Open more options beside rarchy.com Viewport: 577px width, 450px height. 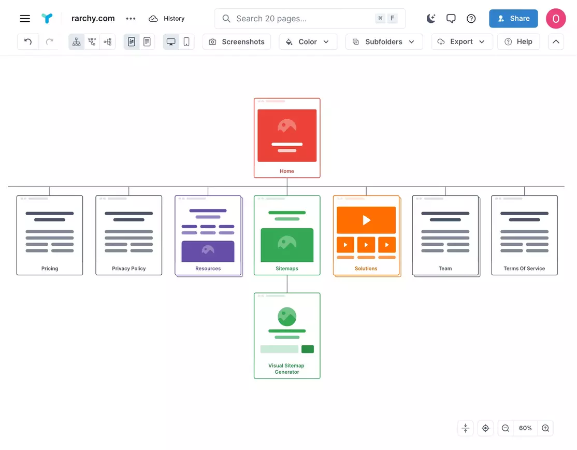[131, 18]
